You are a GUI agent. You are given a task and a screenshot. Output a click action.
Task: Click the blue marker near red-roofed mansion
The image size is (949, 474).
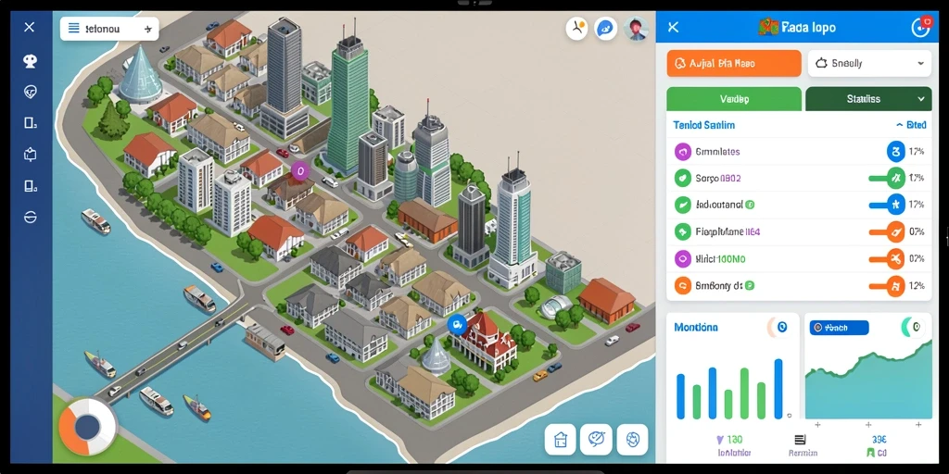[x=456, y=325]
